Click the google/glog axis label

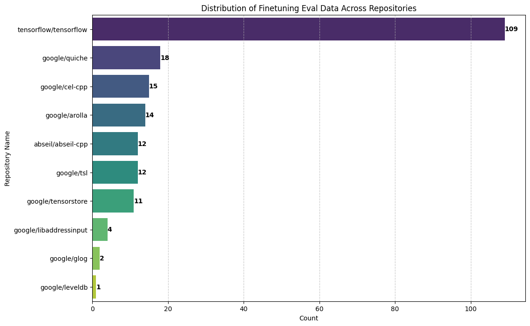point(68,259)
